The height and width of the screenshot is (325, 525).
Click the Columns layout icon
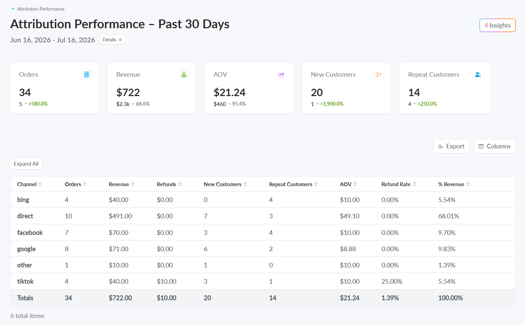click(481, 146)
